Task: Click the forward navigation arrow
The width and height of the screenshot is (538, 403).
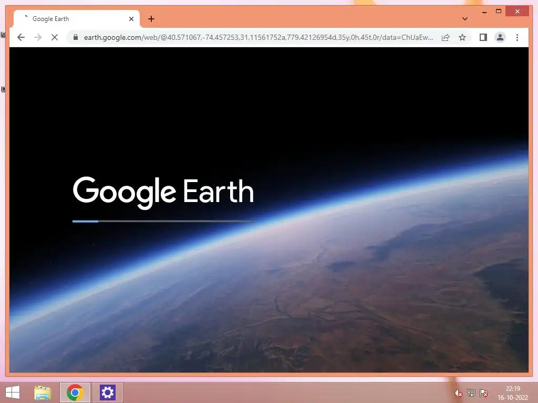Action: point(38,37)
